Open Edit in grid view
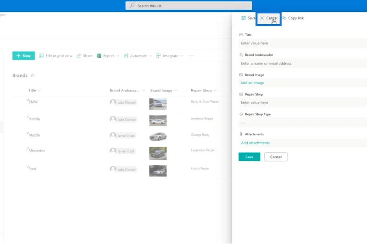Image resolution: width=367 pixels, height=244 pixels. click(56, 56)
